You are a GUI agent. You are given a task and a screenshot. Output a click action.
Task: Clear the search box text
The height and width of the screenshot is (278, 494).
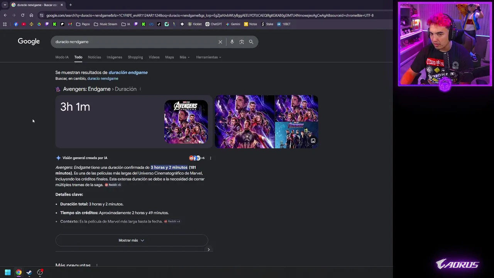coord(220,42)
